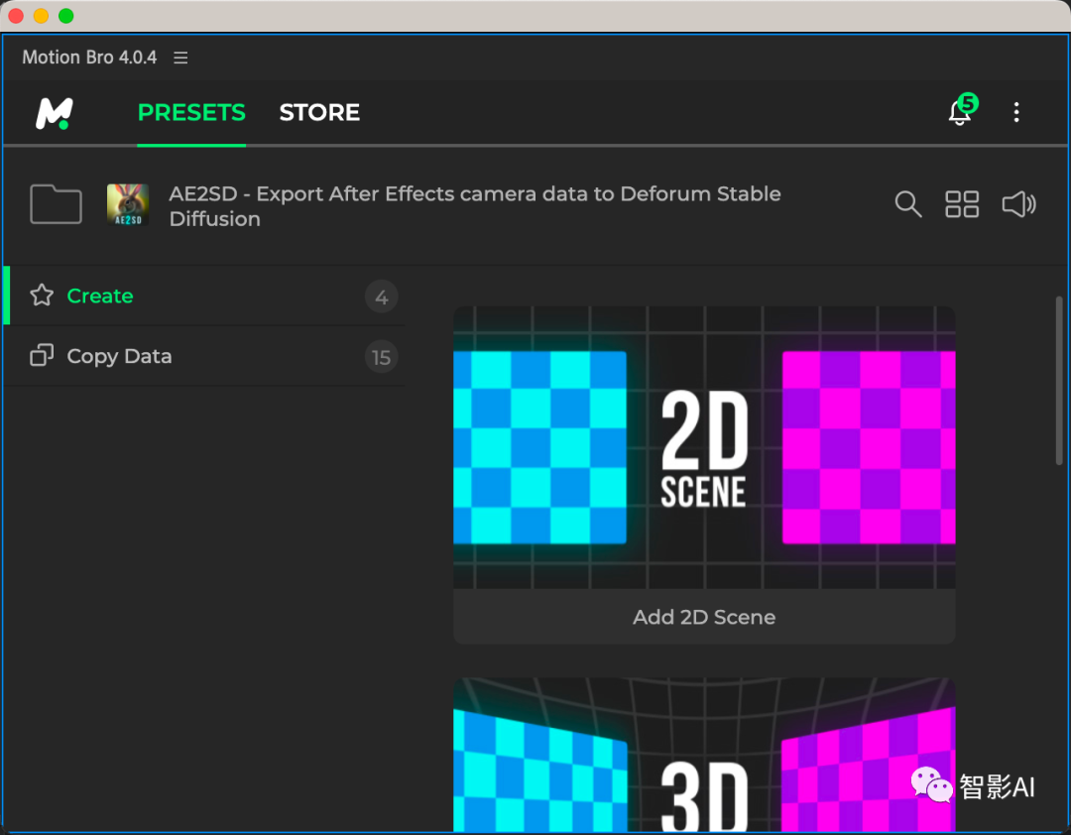This screenshot has height=835, width=1071.
Task: Click the copy icon beside Copy Data
Action: tap(42, 355)
